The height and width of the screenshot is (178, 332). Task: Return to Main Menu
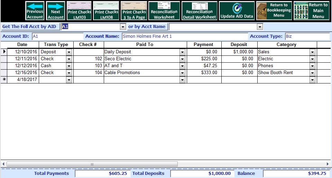(x=312, y=11)
